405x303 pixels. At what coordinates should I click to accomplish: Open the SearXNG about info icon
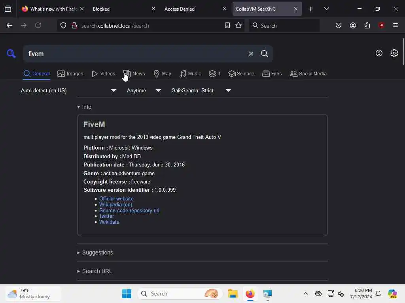click(379, 53)
